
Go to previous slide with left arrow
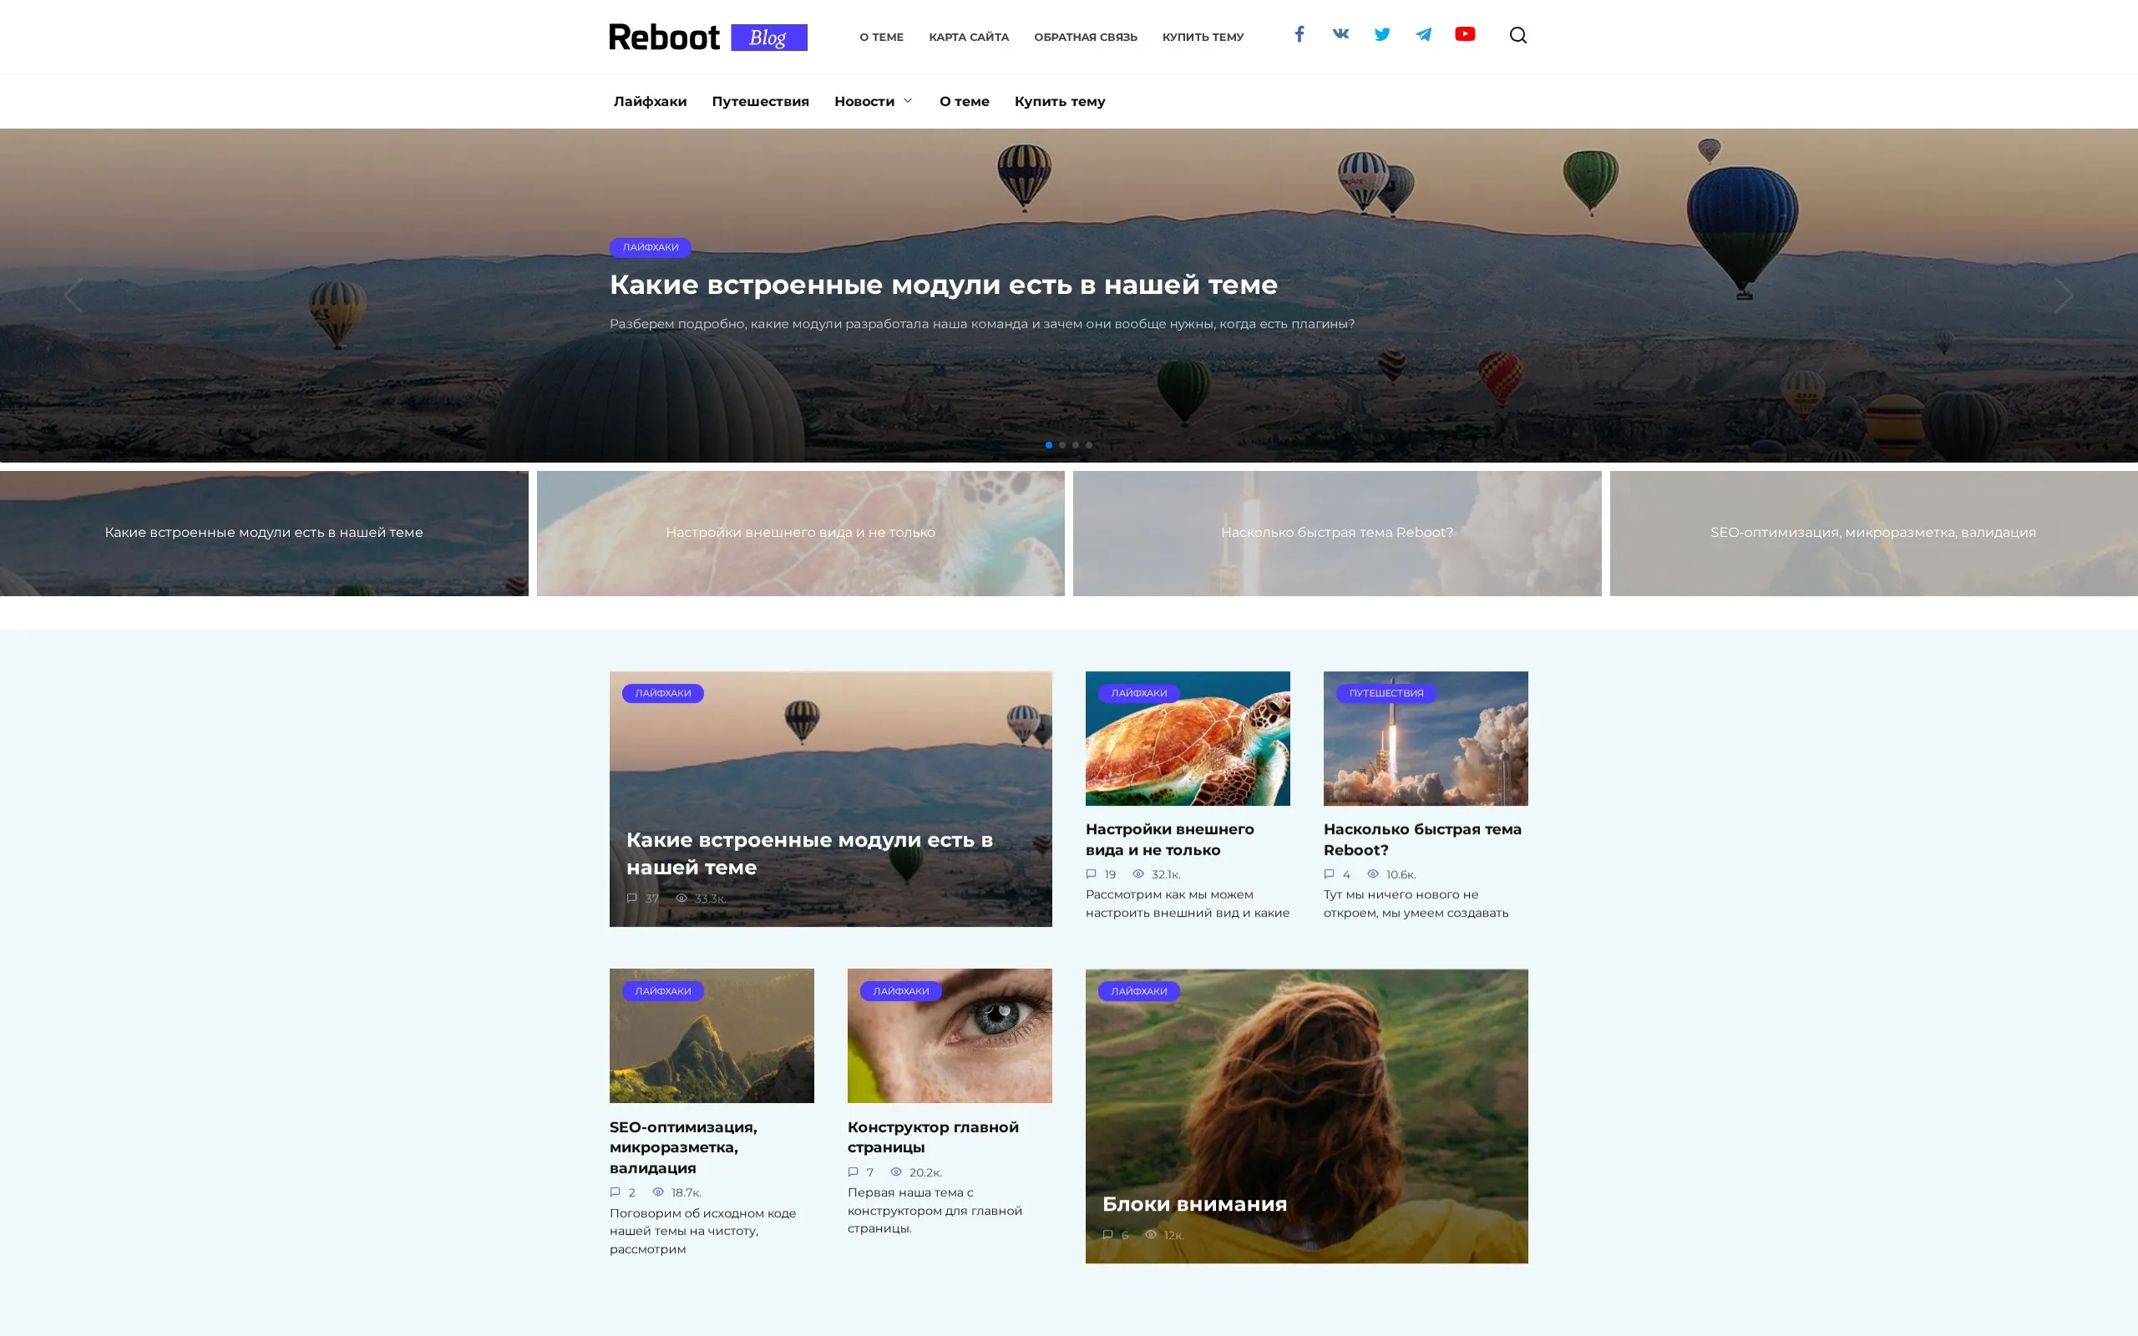click(73, 295)
